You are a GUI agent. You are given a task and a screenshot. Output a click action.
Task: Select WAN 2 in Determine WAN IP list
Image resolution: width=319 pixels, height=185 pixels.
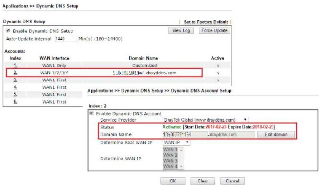click(170, 155)
